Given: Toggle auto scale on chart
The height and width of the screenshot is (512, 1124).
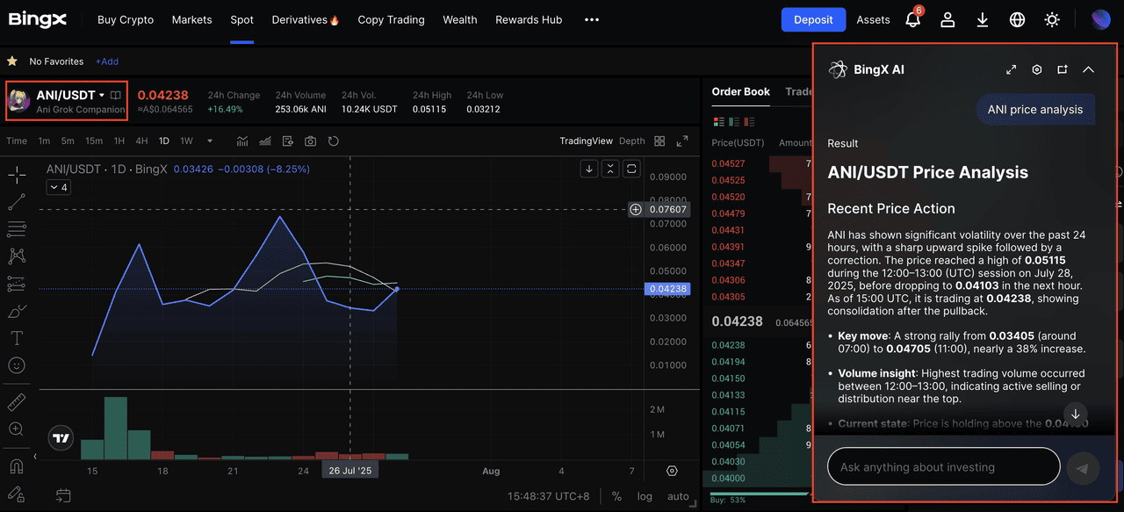Looking at the screenshot, I should click(x=678, y=496).
